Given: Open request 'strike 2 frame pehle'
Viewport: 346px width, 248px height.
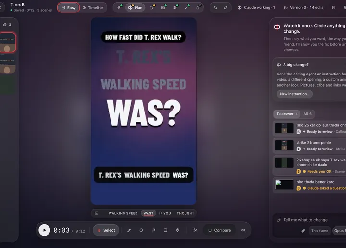Looking at the screenshot, I should pyautogui.click(x=309, y=146).
